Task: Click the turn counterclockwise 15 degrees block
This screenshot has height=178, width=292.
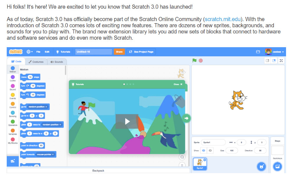Action: 33,95
